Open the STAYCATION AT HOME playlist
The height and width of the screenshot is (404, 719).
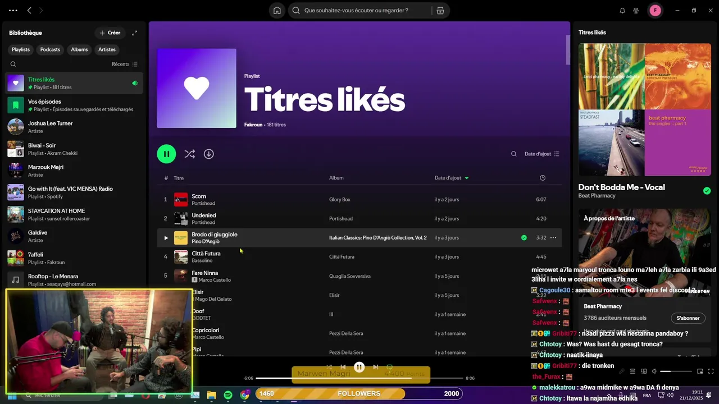(74, 214)
